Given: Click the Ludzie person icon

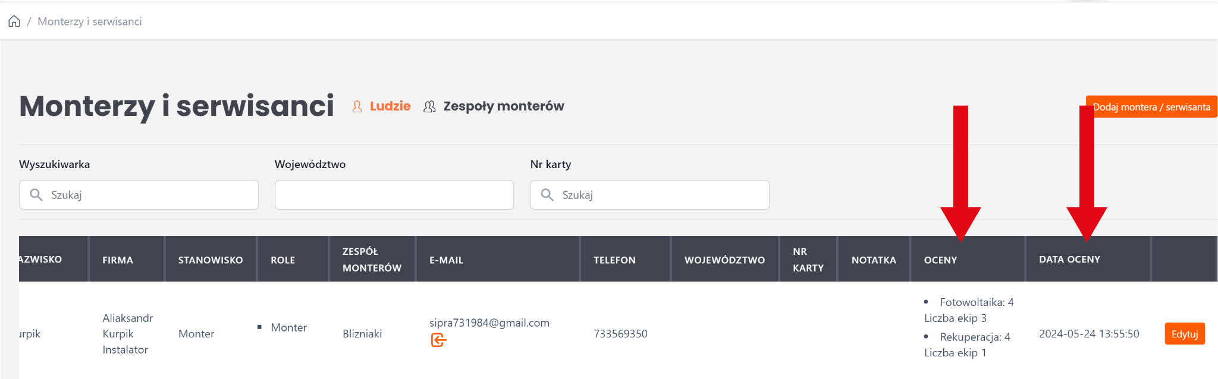Looking at the screenshot, I should tap(357, 106).
